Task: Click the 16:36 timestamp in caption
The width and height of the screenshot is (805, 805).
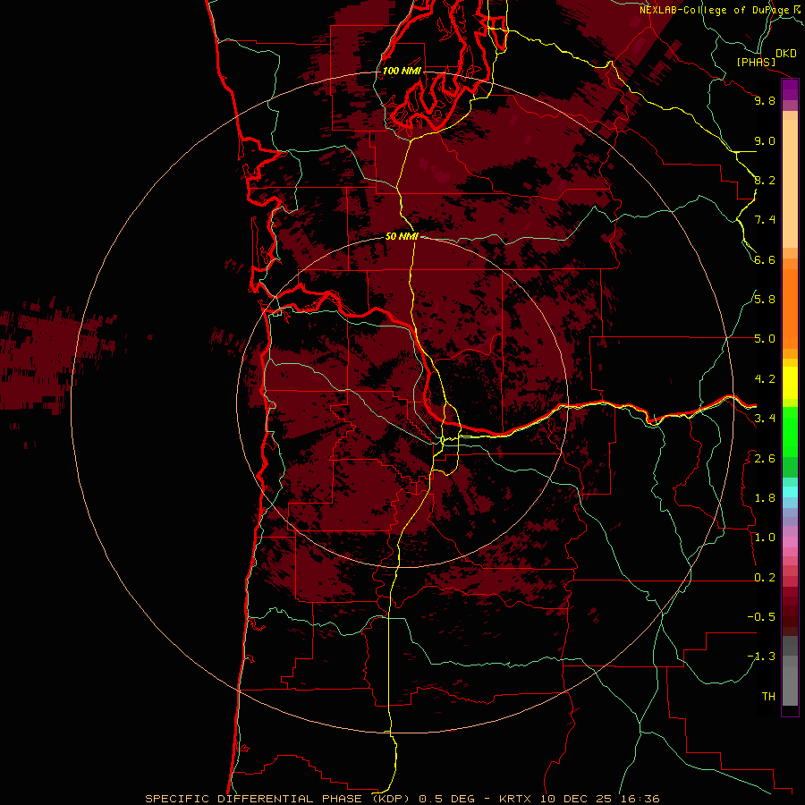Action: pyautogui.click(x=641, y=799)
